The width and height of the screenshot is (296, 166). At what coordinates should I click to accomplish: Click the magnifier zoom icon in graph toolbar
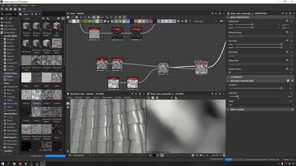tap(85, 17)
